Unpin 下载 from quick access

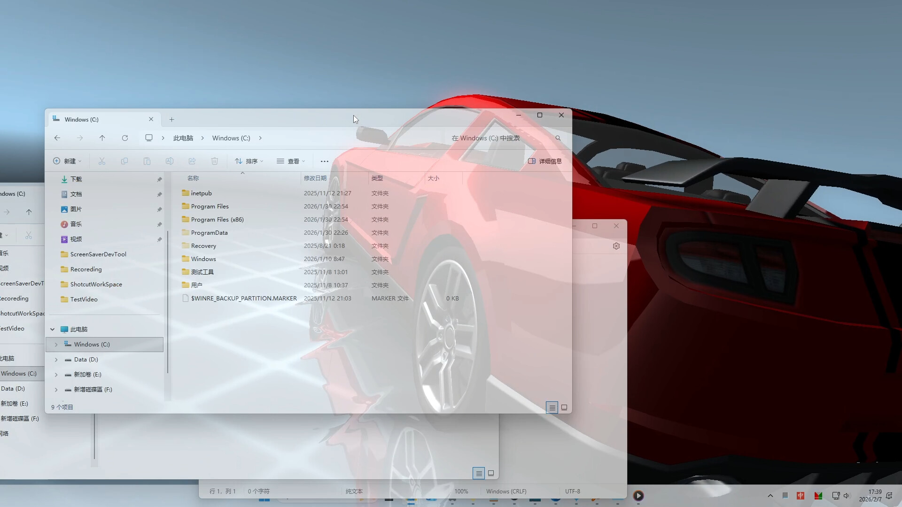[159, 179]
